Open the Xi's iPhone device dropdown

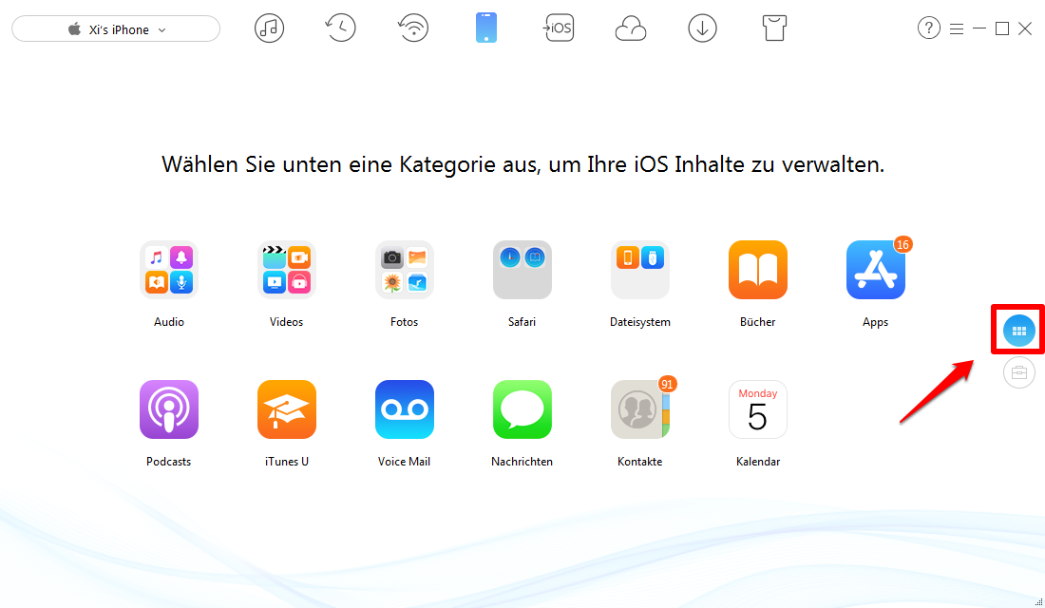(116, 29)
